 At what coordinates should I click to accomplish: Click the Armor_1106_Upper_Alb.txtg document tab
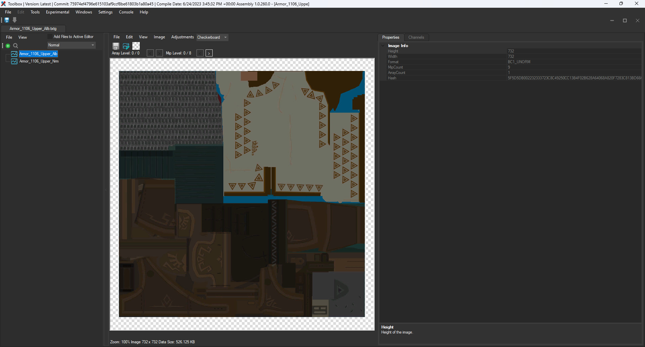(33, 29)
